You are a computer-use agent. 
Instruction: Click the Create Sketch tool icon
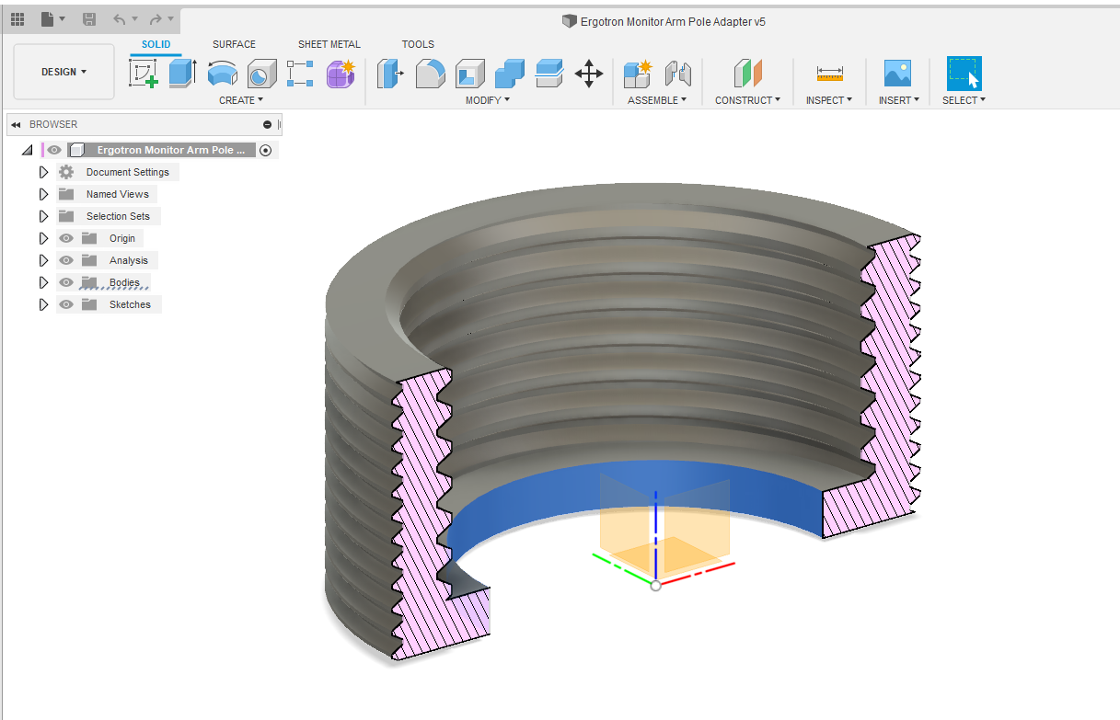(143, 73)
